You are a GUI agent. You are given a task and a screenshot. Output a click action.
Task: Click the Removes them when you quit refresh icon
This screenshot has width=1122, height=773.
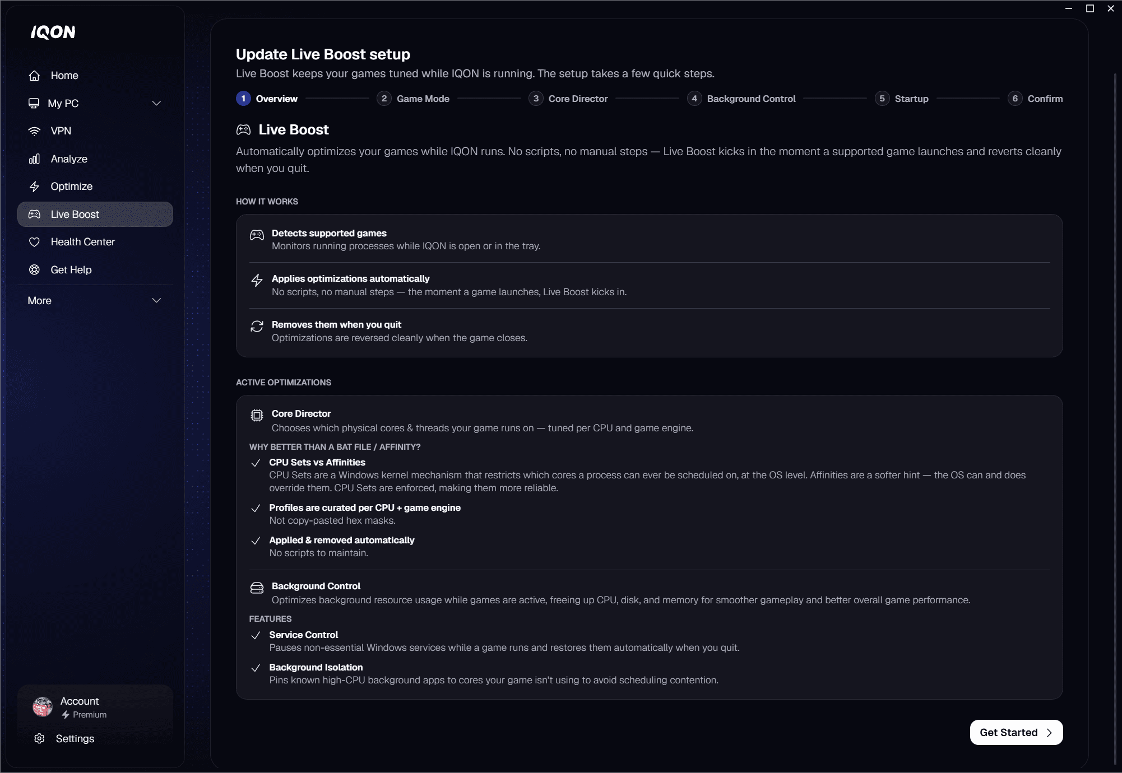pyautogui.click(x=257, y=327)
